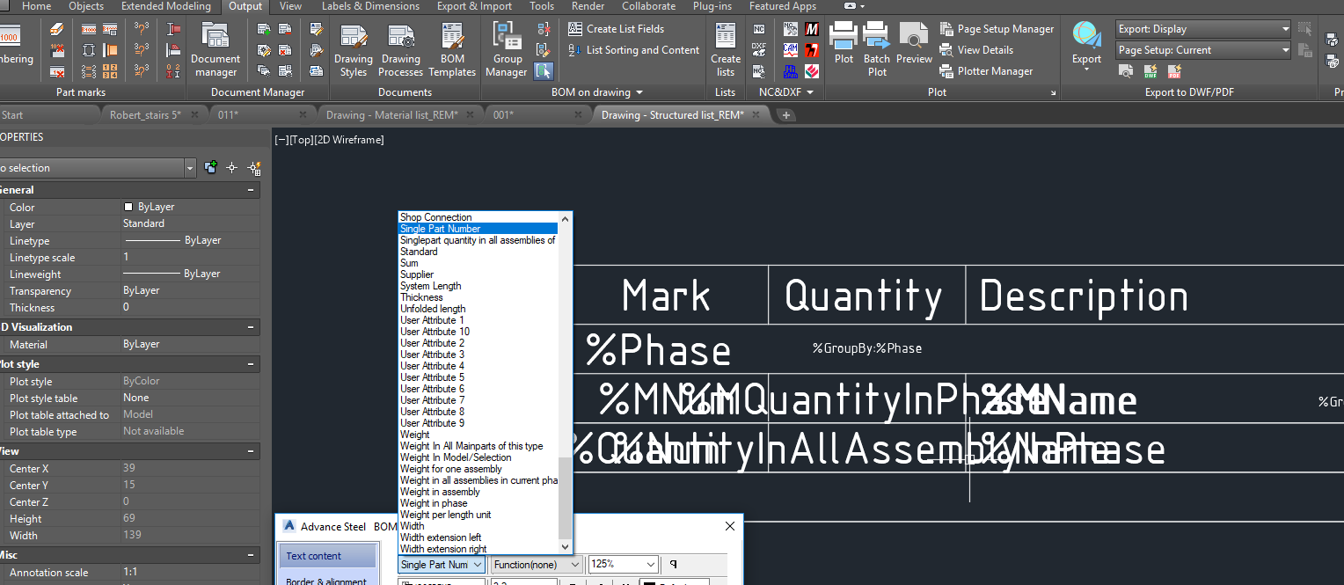1344x585 pixels.
Task: Export drawing to DWF format
Action: 1150,71
